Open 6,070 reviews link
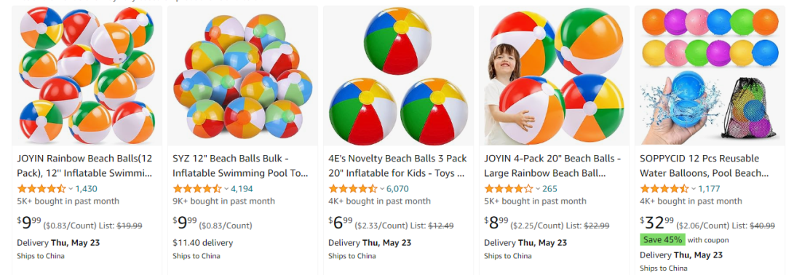 (x=398, y=189)
